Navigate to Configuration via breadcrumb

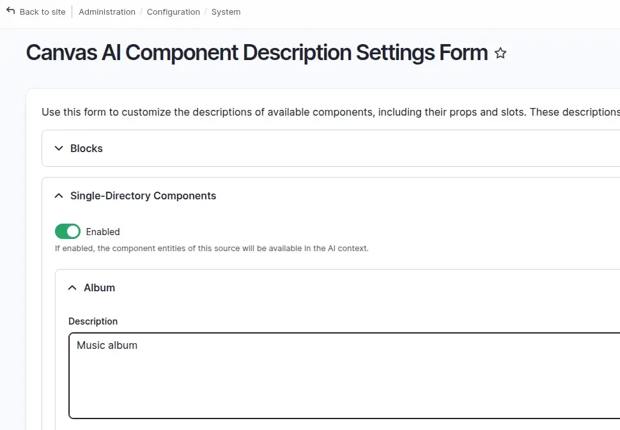pos(173,12)
